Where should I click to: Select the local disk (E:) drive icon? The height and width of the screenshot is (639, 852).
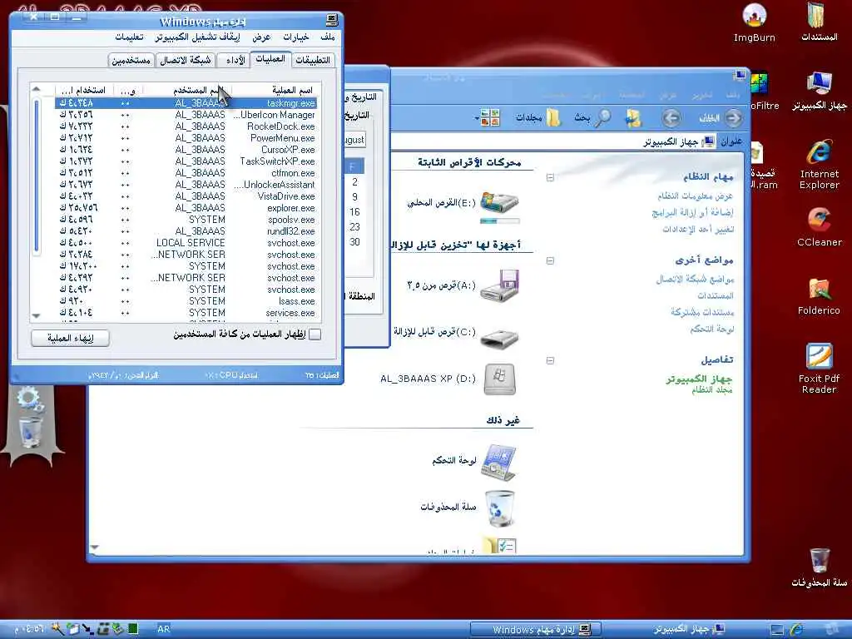point(500,203)
